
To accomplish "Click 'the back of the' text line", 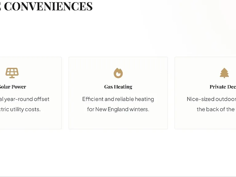I will [x=216, y=109].
